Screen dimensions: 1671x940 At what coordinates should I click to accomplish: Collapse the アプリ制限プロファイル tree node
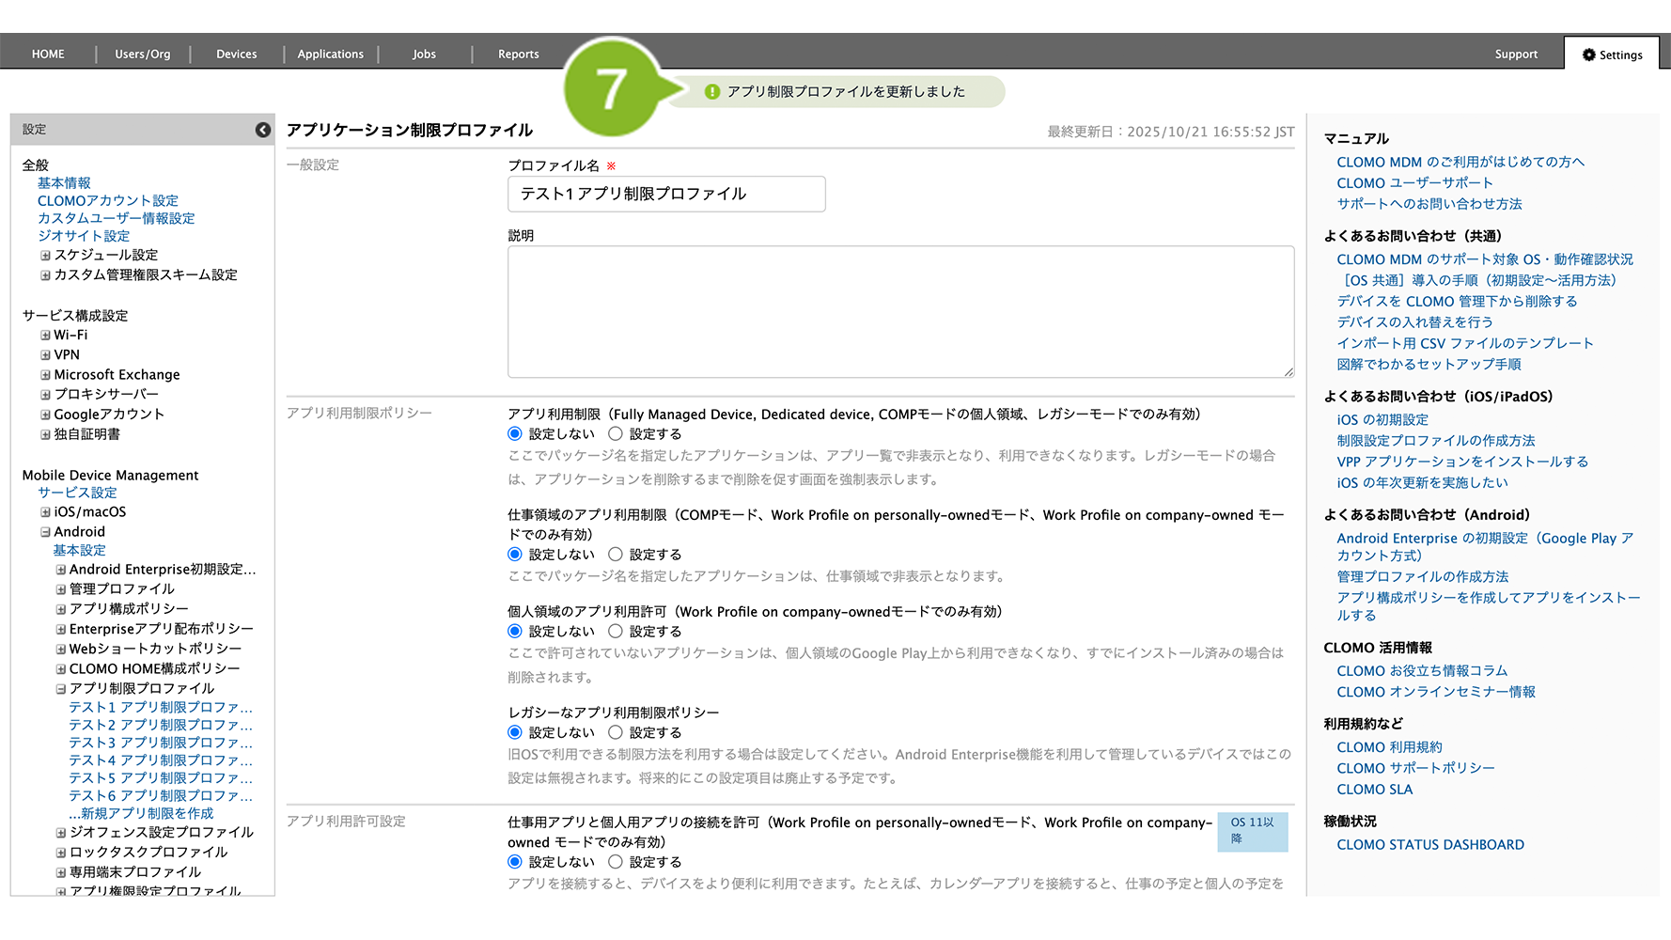(60, 689)
